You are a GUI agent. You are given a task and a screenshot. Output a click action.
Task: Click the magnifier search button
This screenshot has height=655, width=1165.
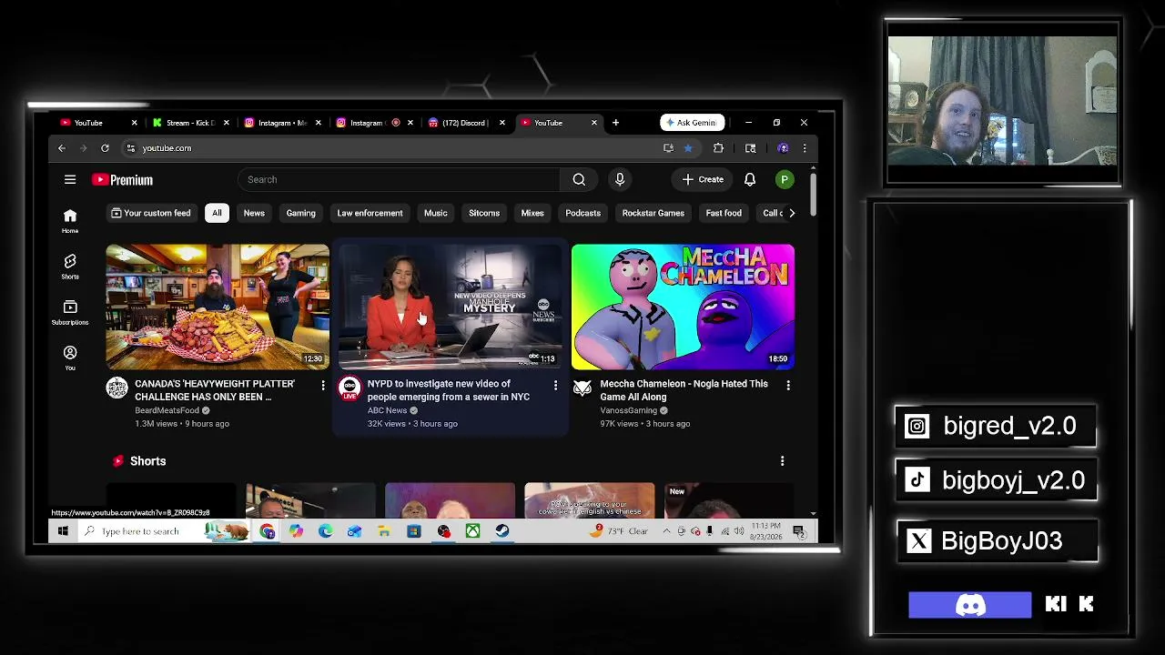click(x=579, y=179)
